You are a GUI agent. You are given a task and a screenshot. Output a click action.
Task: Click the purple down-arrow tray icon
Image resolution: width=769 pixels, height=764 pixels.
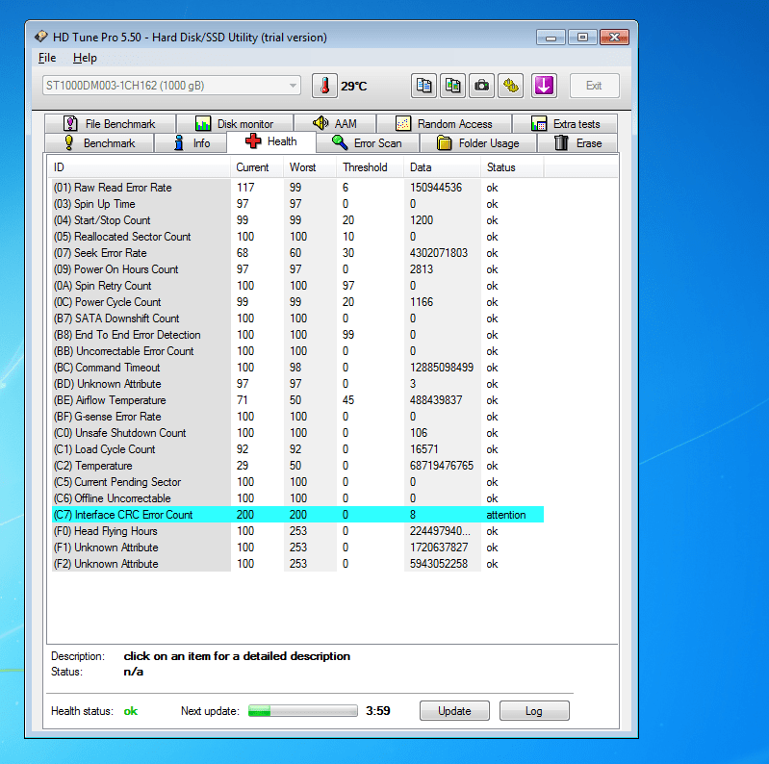(x=544, y=86)
